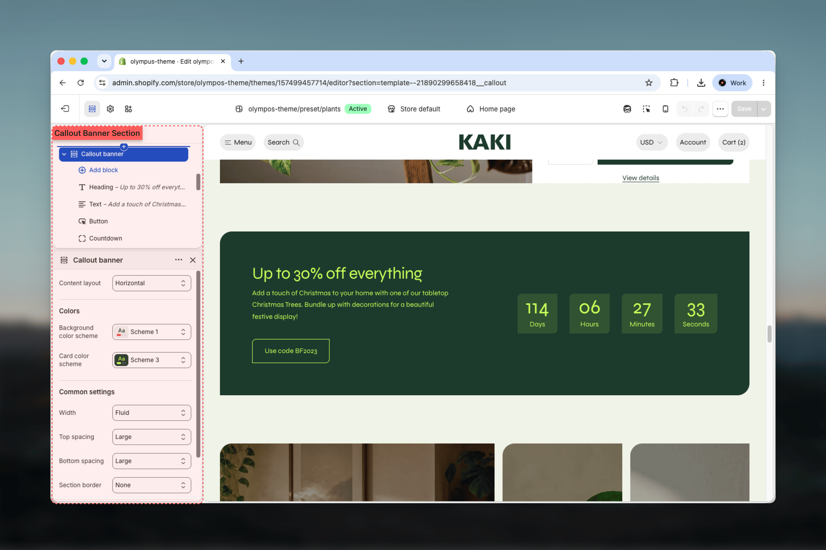Screen dimensions: 826x550
Task: Open the Work profile button
Action: coord(732,83)
